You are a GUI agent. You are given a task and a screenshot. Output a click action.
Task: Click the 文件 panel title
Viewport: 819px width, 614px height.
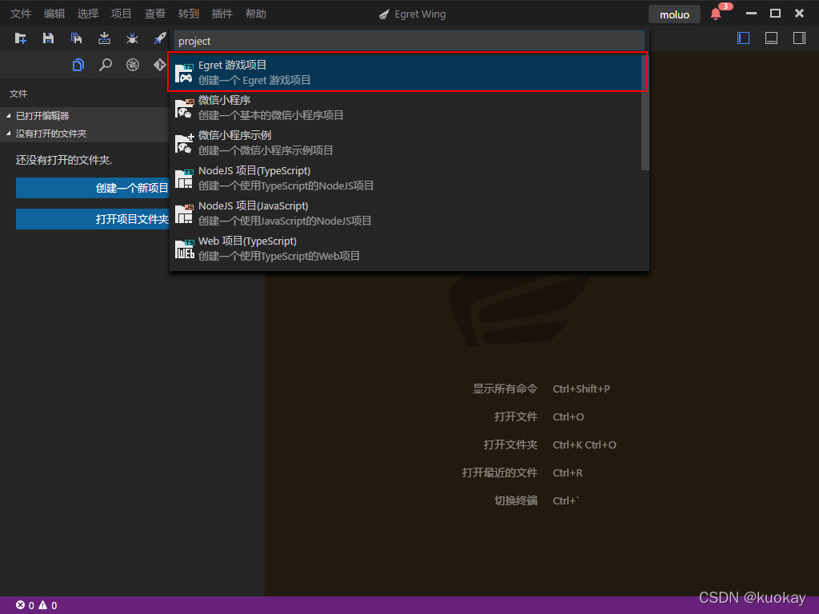pos(18,94)
